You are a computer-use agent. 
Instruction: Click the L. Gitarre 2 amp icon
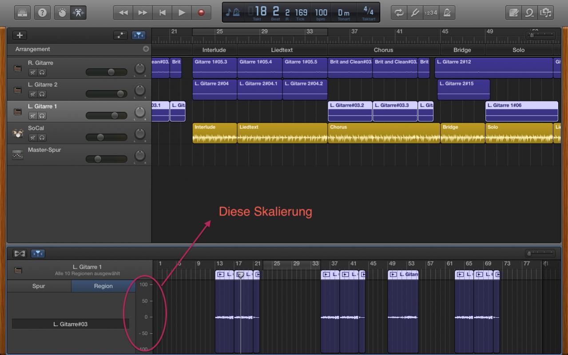(18, 90)
